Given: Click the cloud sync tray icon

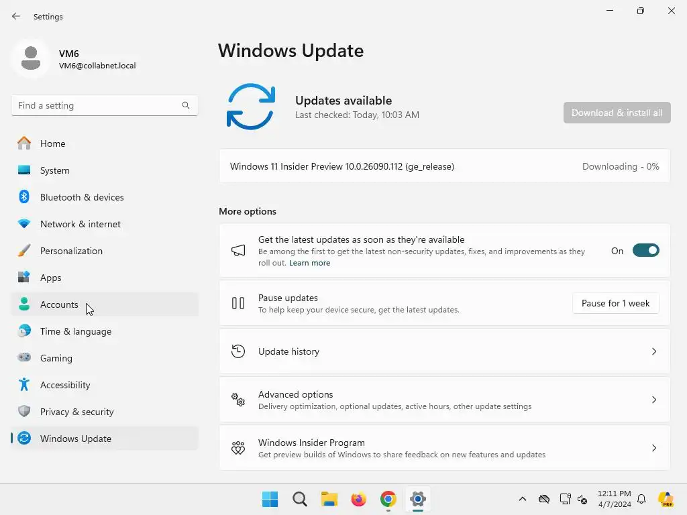Looking at the screenshot, I should click(x=543, y=499).
